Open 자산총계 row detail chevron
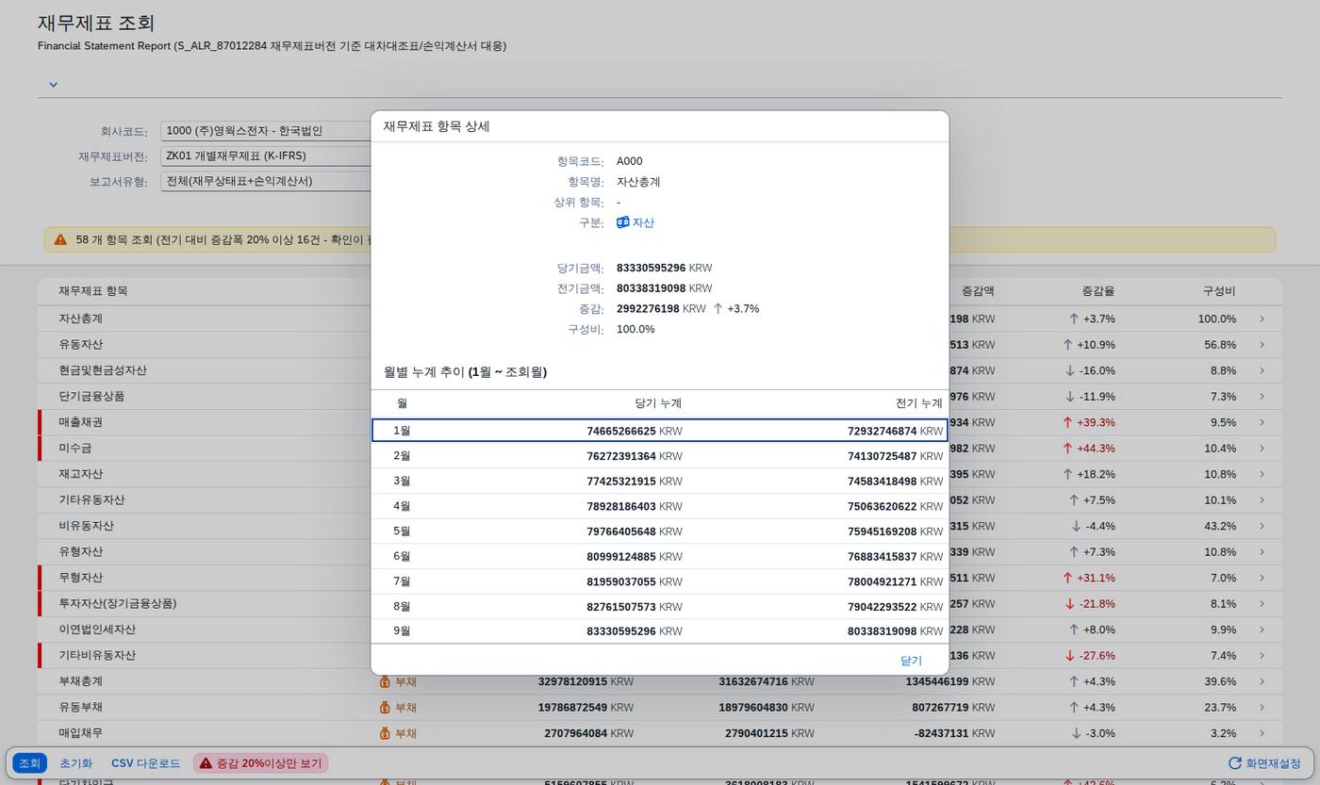 [x=1262, y=319]
